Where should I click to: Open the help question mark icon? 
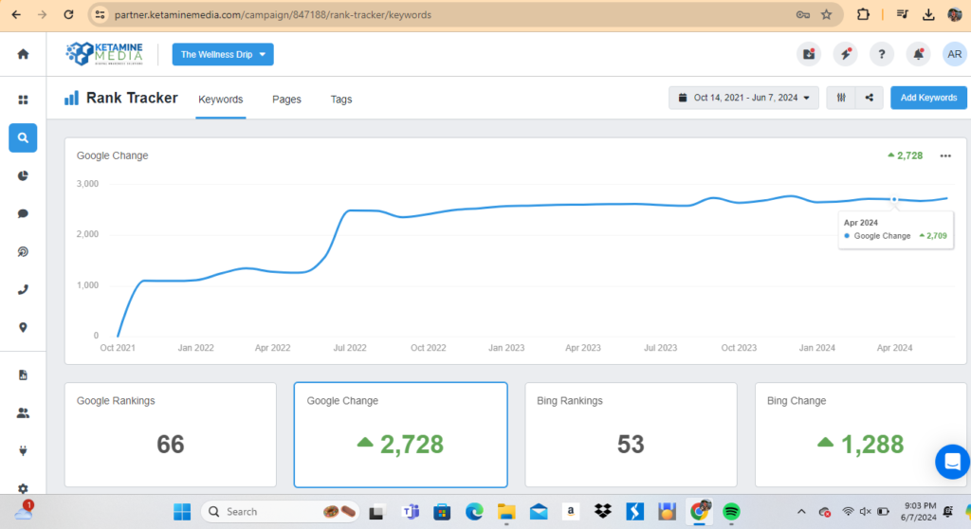[881, 54]
